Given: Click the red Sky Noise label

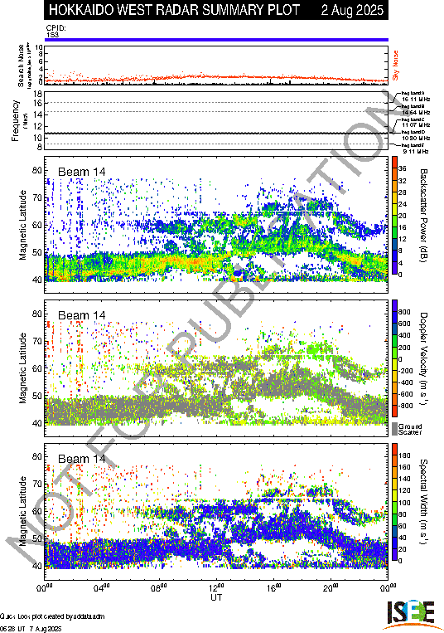Looking at the screenshot, I should tap(396, 65).
